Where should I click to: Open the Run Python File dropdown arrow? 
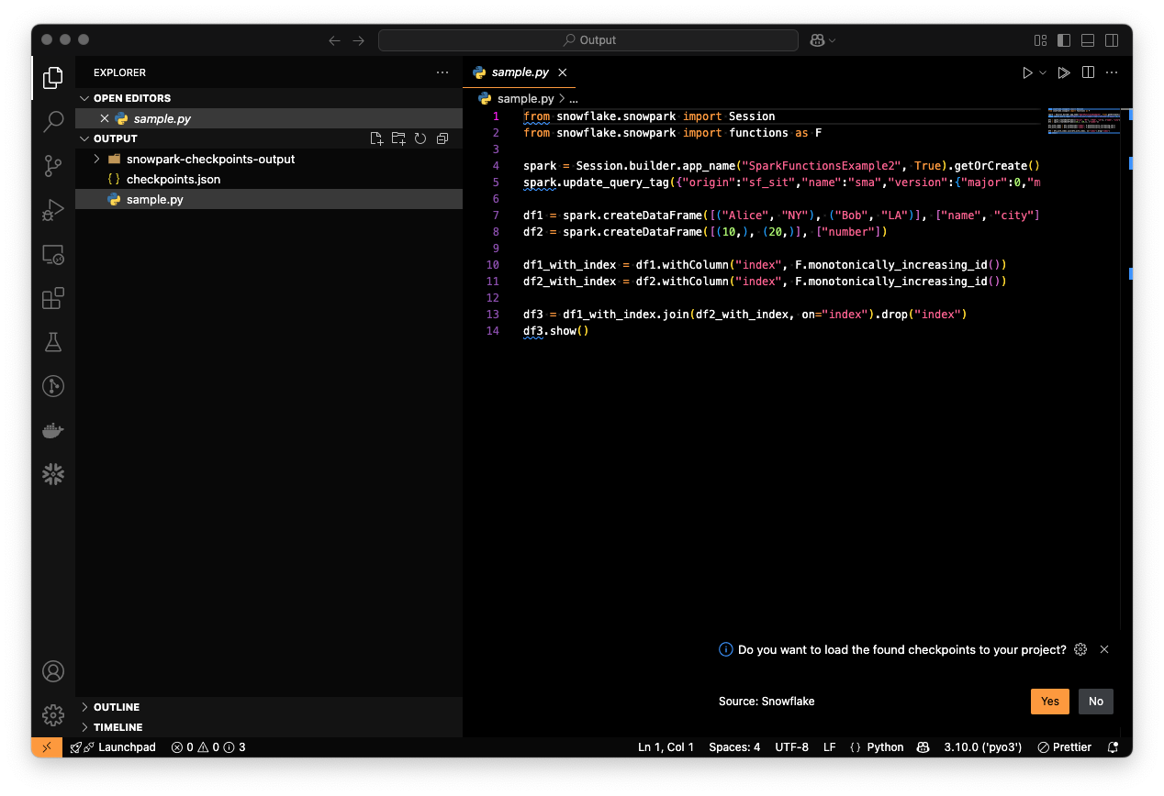pyautogui.click(x=1043, y=72)
